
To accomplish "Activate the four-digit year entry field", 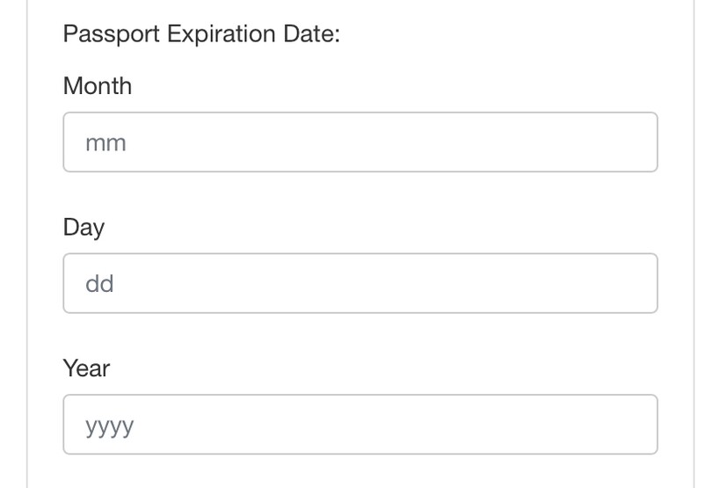I will [x=360, y=425].
